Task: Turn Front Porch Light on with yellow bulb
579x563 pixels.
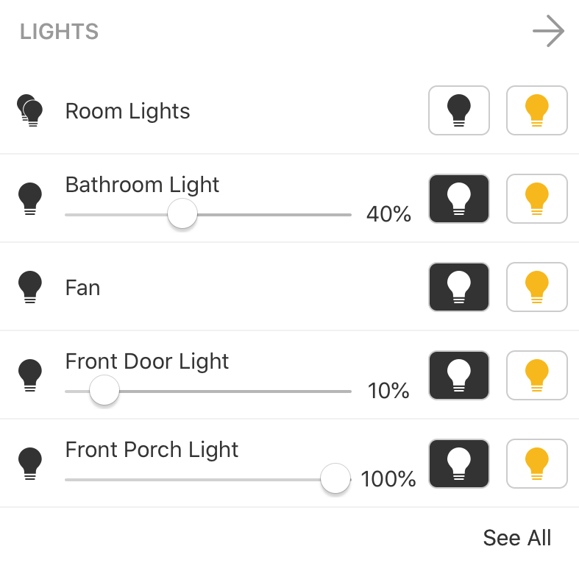Action: [536, 464]
